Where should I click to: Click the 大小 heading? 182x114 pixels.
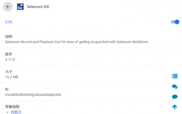[9, 72]
